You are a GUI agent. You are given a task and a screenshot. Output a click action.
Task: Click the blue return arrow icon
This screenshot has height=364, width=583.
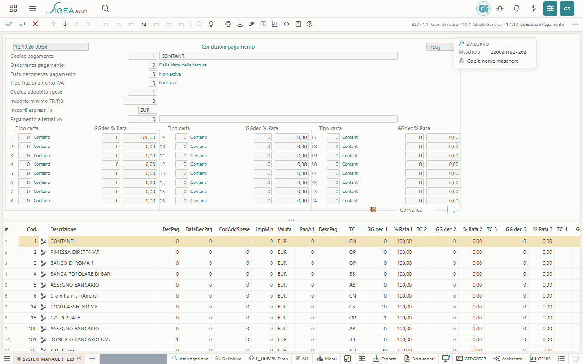[22, 24]
